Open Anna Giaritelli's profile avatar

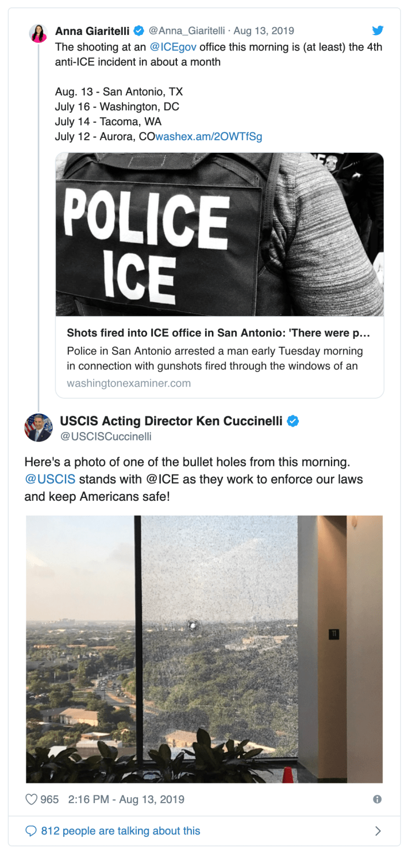point(38,33)
